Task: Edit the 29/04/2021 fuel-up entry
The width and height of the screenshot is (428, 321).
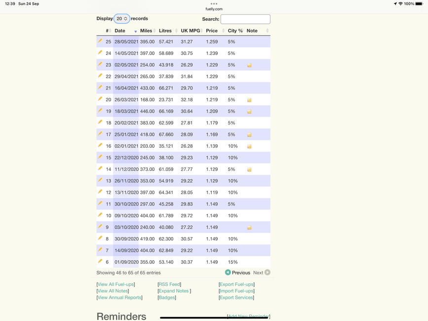Action: pos(100,76)
